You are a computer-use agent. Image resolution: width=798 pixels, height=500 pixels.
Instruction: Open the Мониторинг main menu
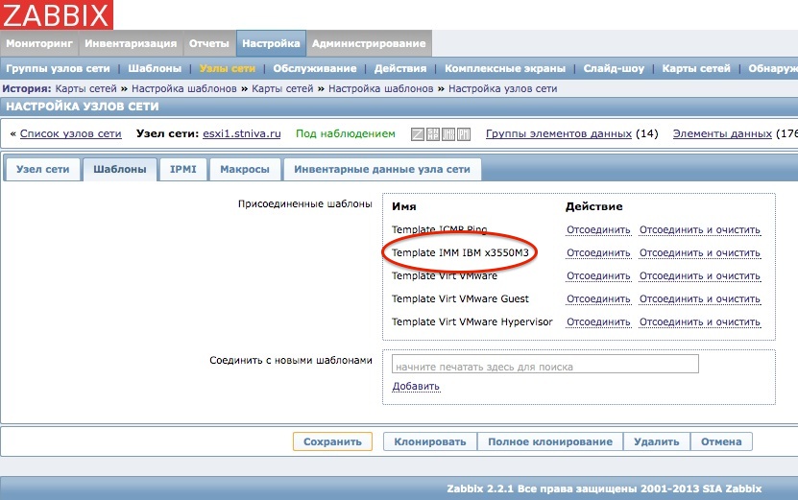pyautogui.click(x=39, y=43)
